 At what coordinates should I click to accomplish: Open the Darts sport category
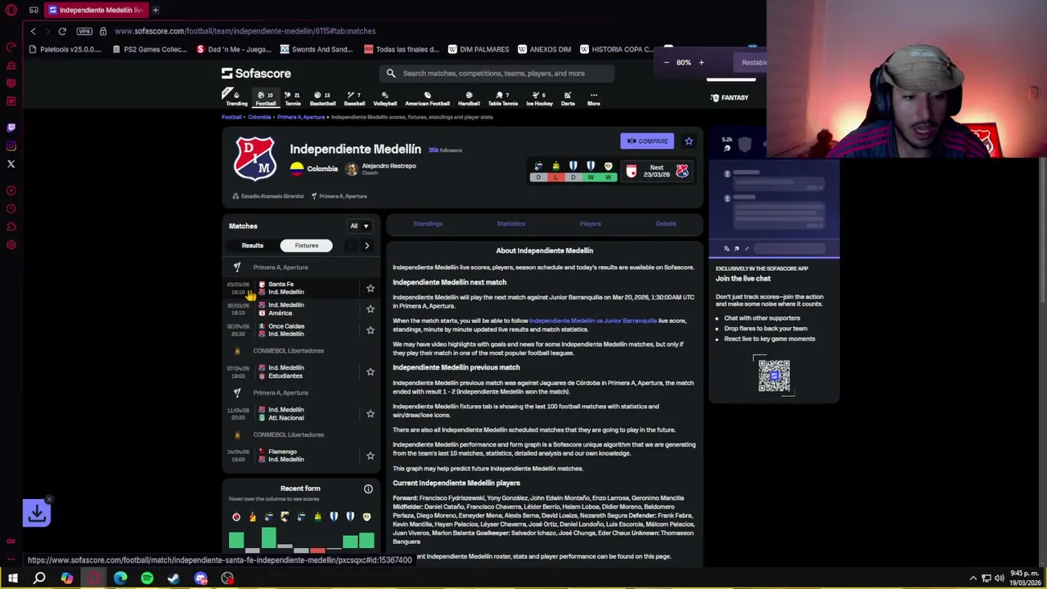568,98
